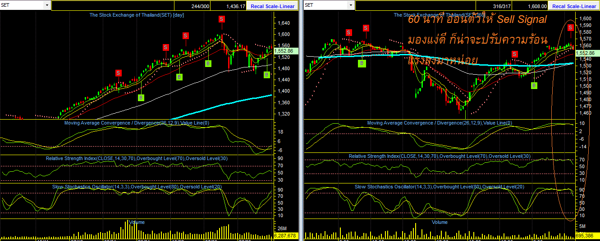Click the 1,436.17 value field
The image size is (600, 241).
(228, 6)
